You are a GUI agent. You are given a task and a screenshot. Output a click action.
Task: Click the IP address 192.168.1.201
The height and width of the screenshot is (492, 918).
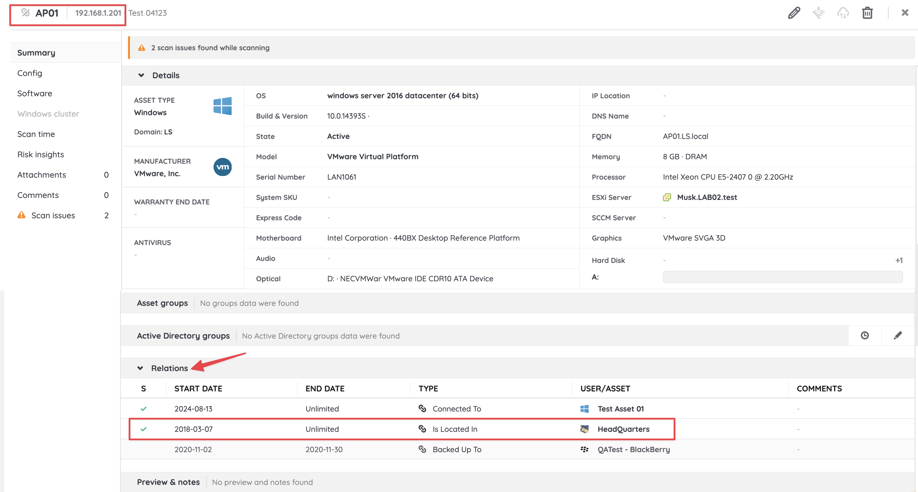[98, 13]
